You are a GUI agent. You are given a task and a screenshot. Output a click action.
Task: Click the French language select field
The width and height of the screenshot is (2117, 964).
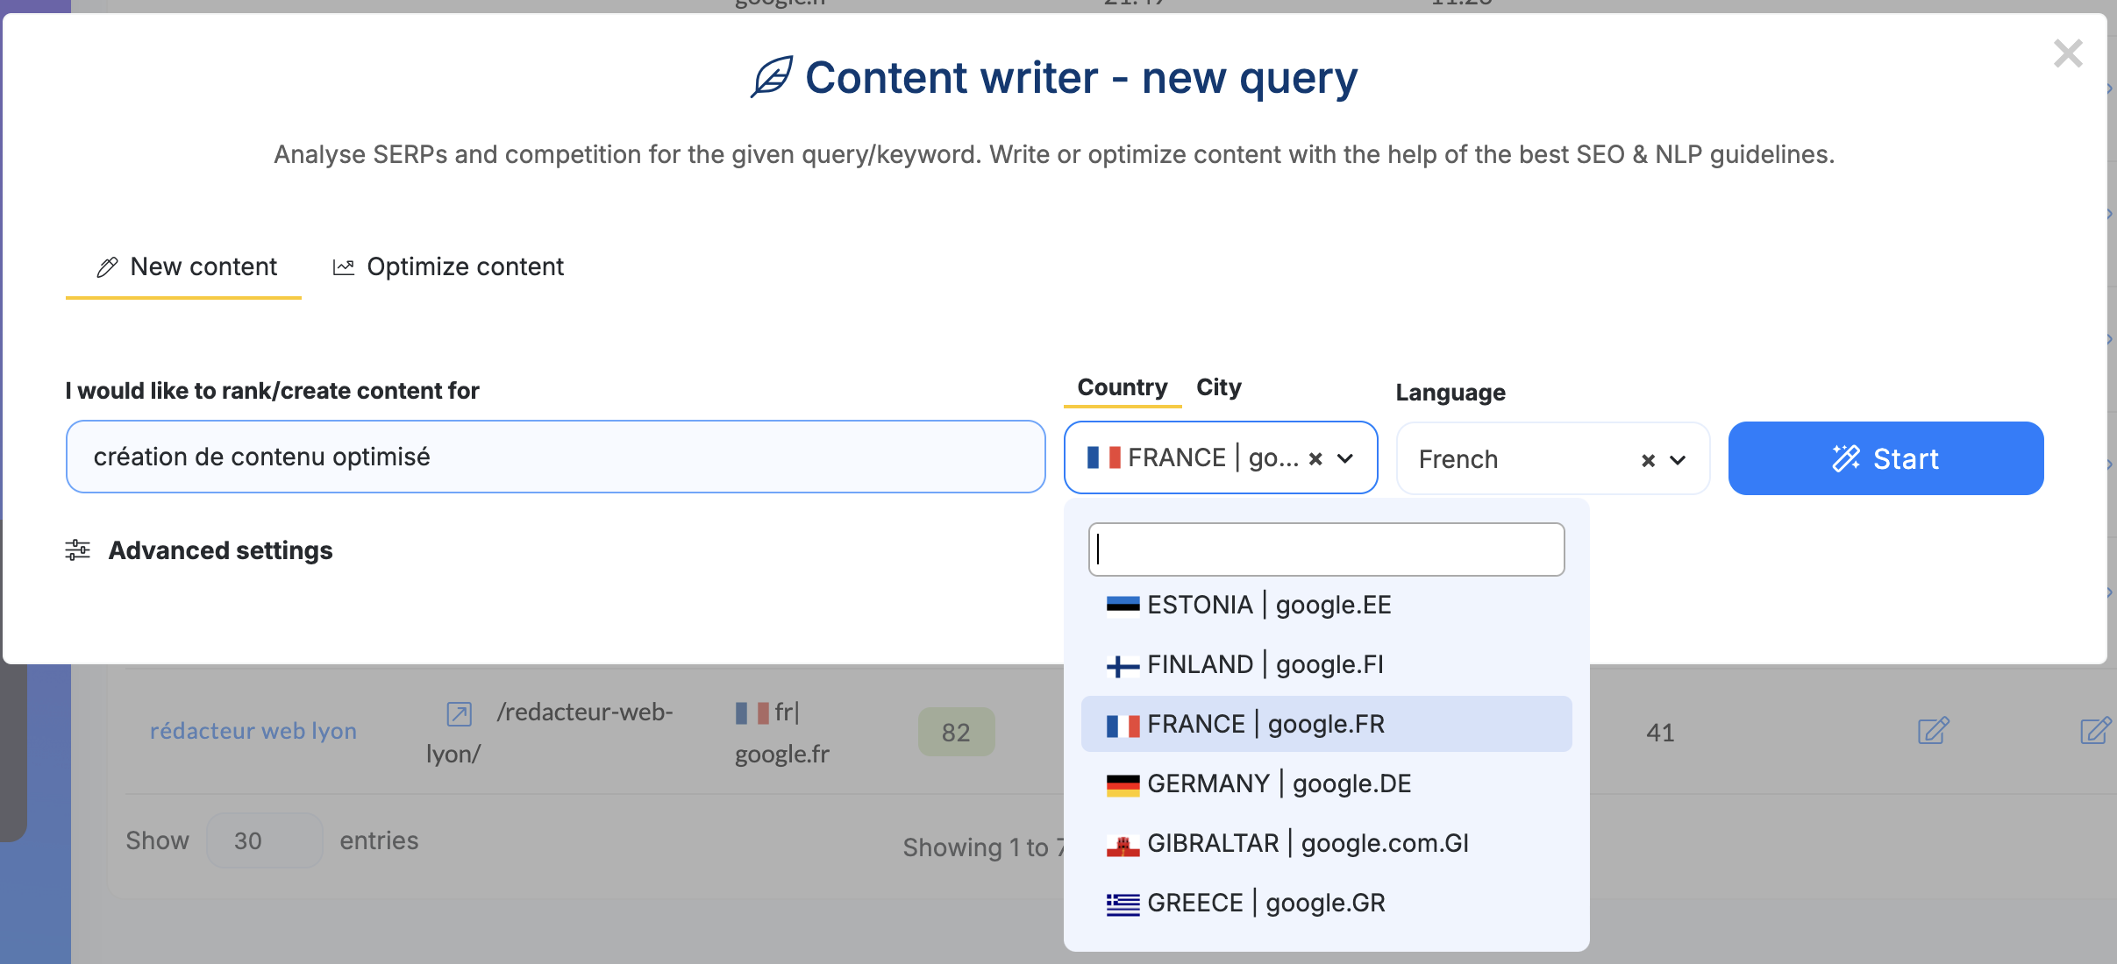pyautogui.click(x=1552, y=459)
